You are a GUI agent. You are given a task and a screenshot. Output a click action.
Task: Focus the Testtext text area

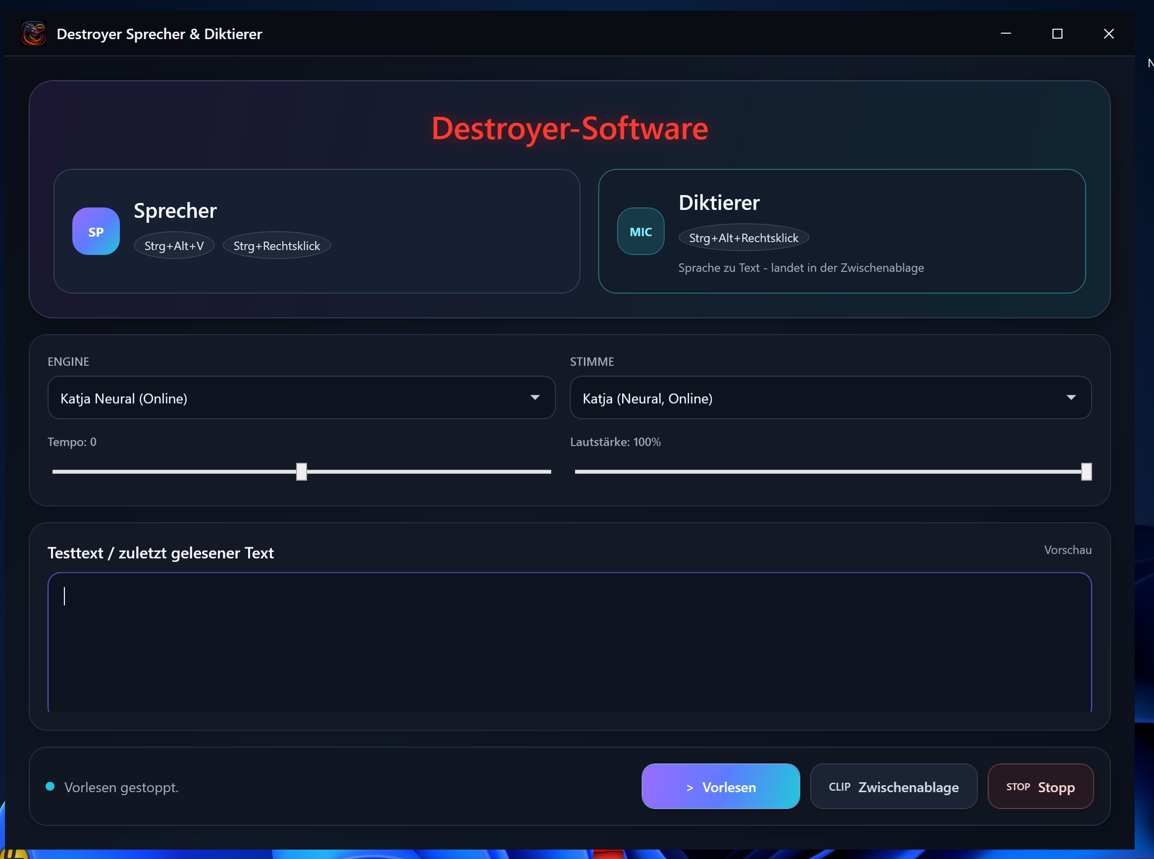pyautogui.click(x=570, y=642)
